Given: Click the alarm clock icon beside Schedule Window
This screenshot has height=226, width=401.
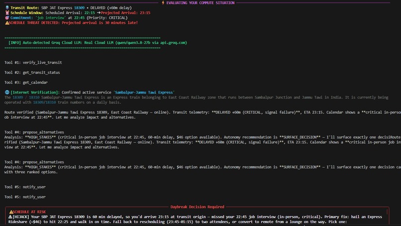Looking at the screenshot, I should pyautogui.click(x=7, y=12).
